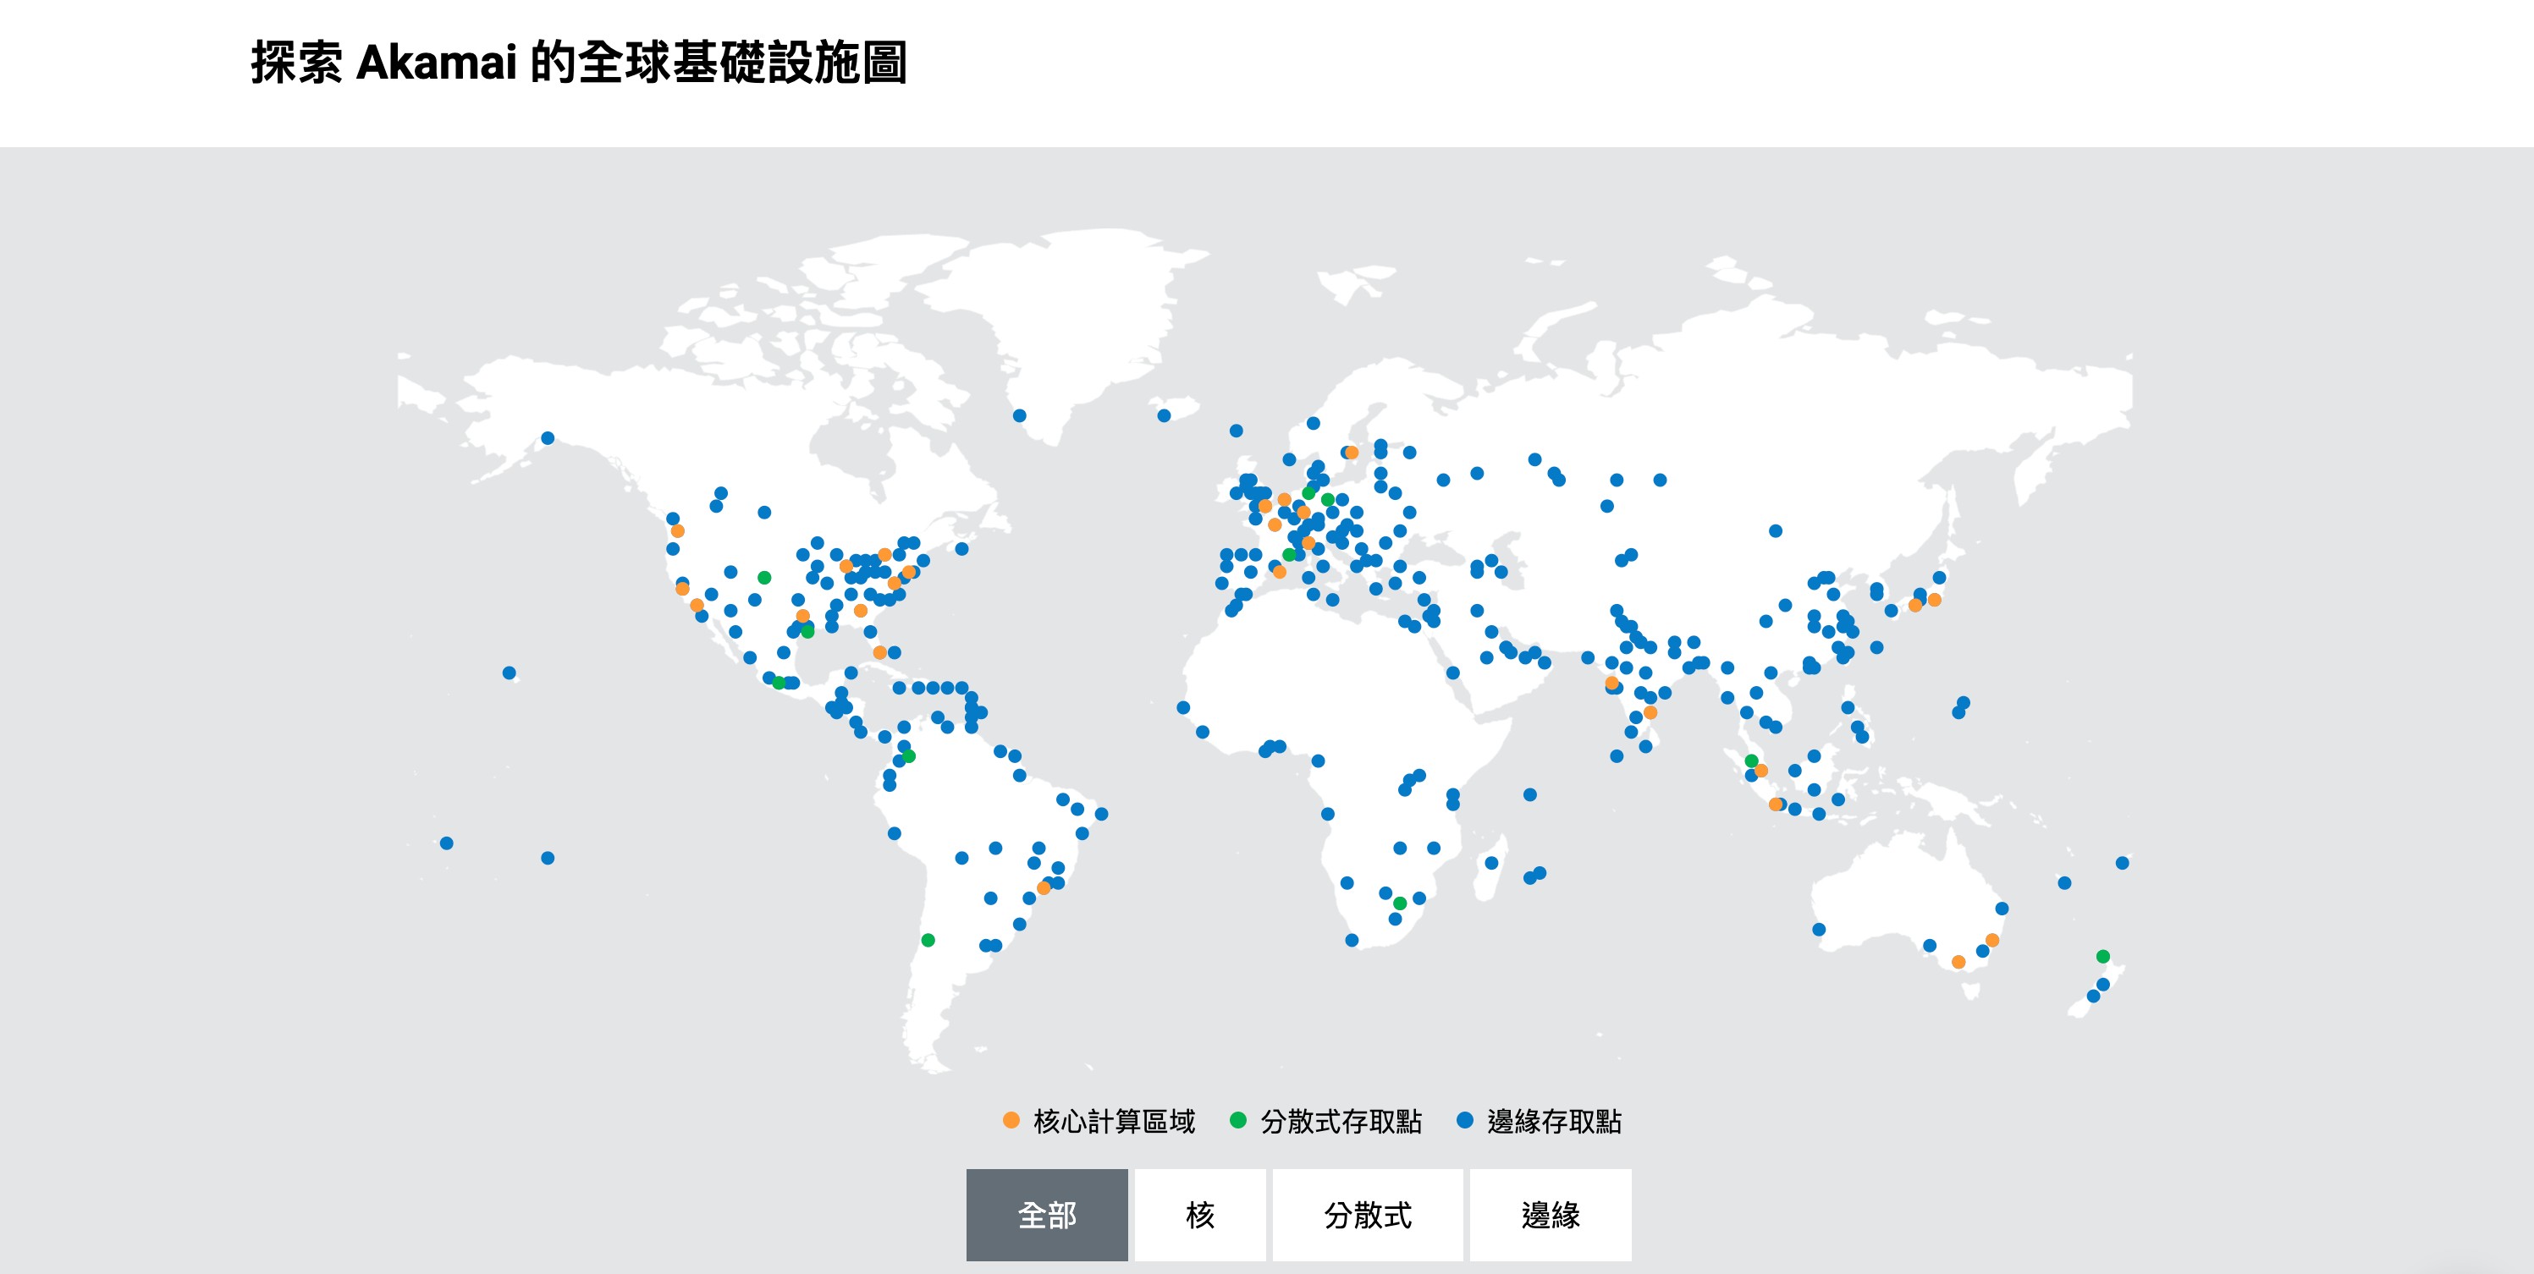
Task: Select the orange core dot in Sweden
Action: (1352, 453)
